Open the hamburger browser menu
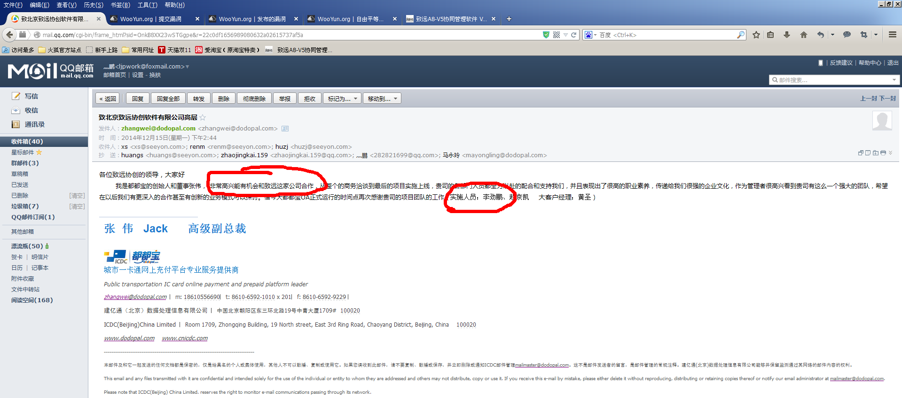902x398 pixels. 893,35
